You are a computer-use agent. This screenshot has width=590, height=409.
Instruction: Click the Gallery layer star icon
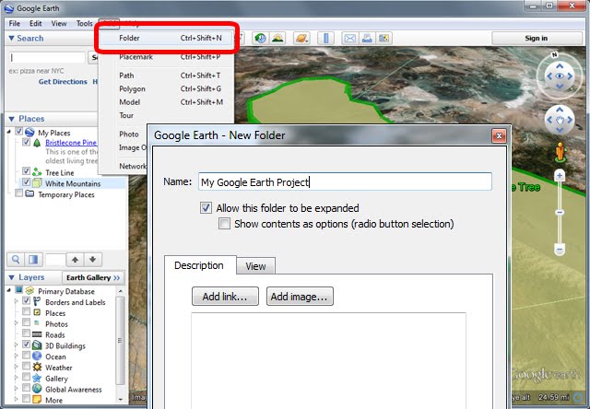[x=37, y=378]
